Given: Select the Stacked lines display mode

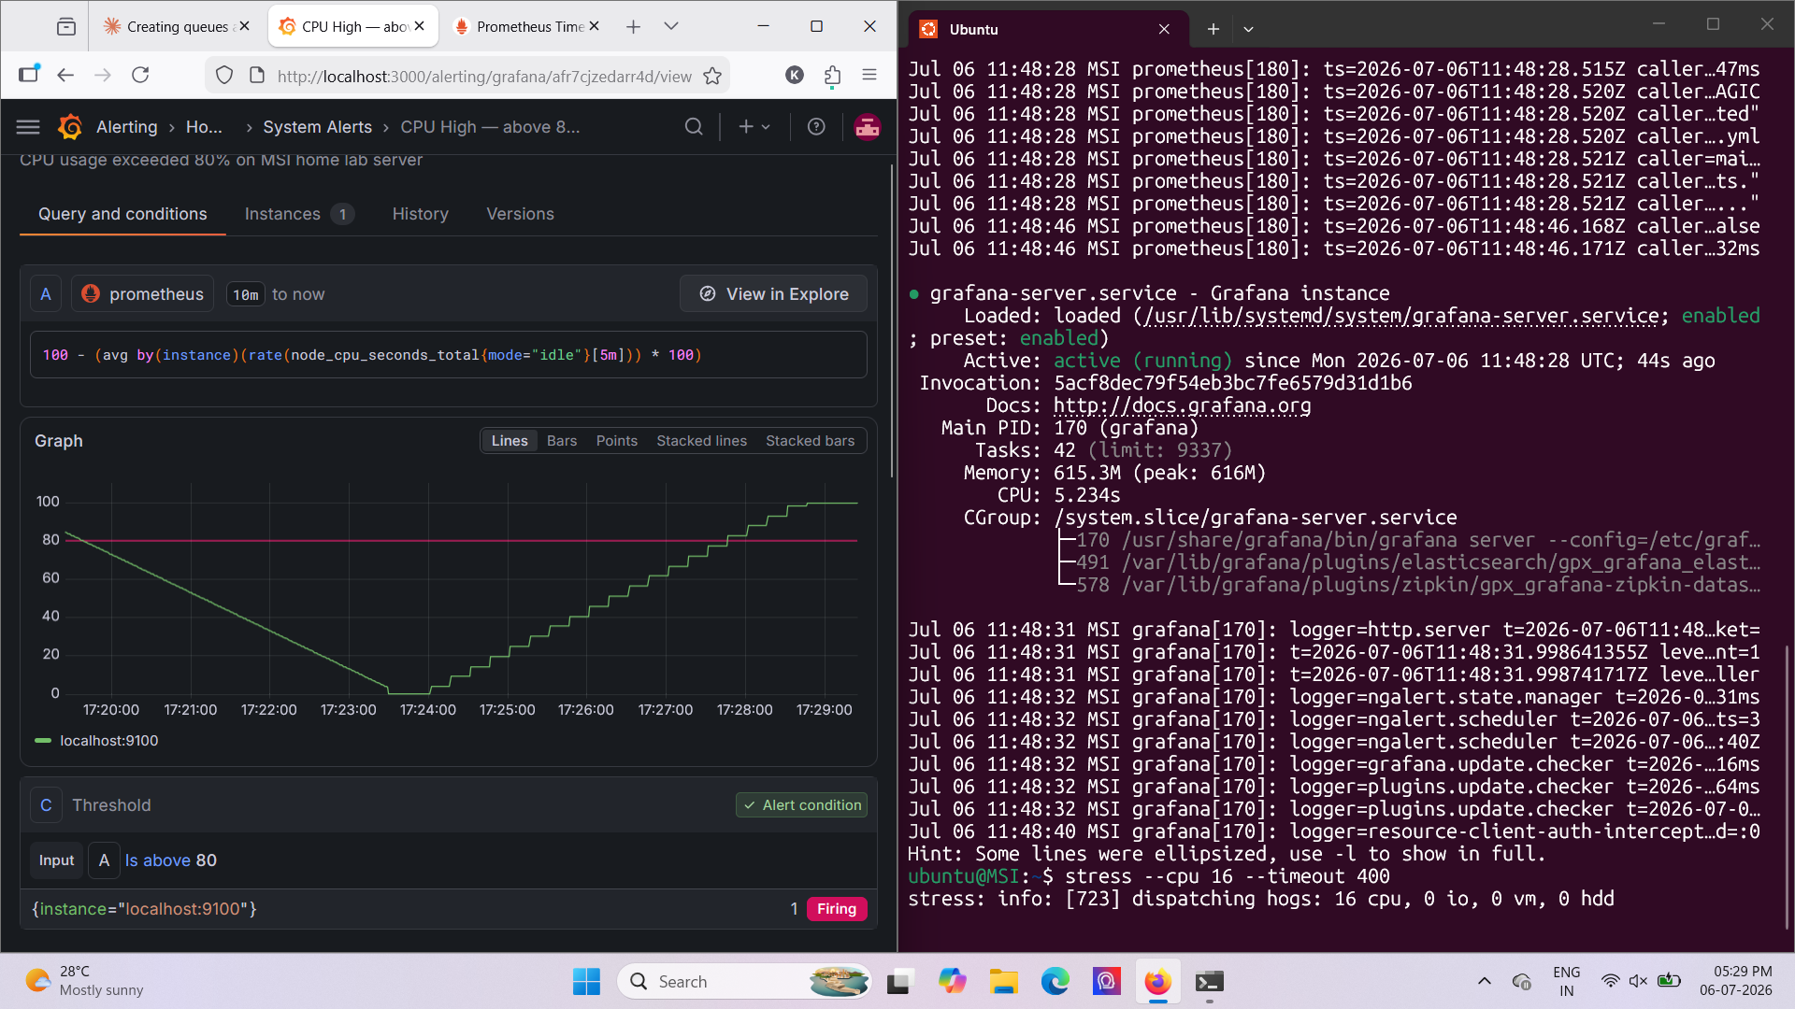Looking at the screenshot, I should pyautogui.click(x=701, y=441).
